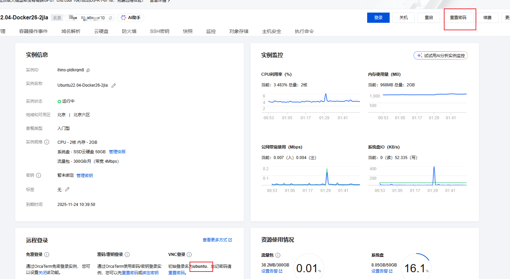Switch to the 容器操作事件 tab
Screen dimensions: 510x279
[x=33, y=31]
